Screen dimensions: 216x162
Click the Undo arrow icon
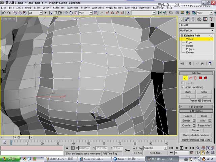pos(4,13)
